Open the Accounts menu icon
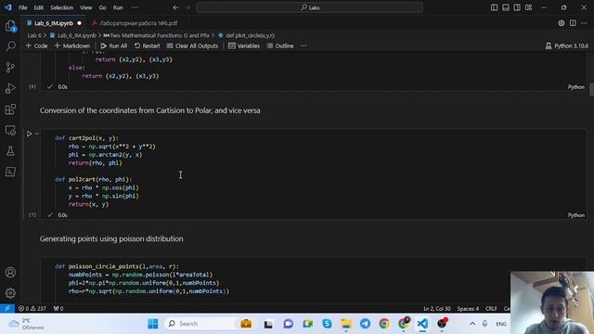 click(10, 272)
